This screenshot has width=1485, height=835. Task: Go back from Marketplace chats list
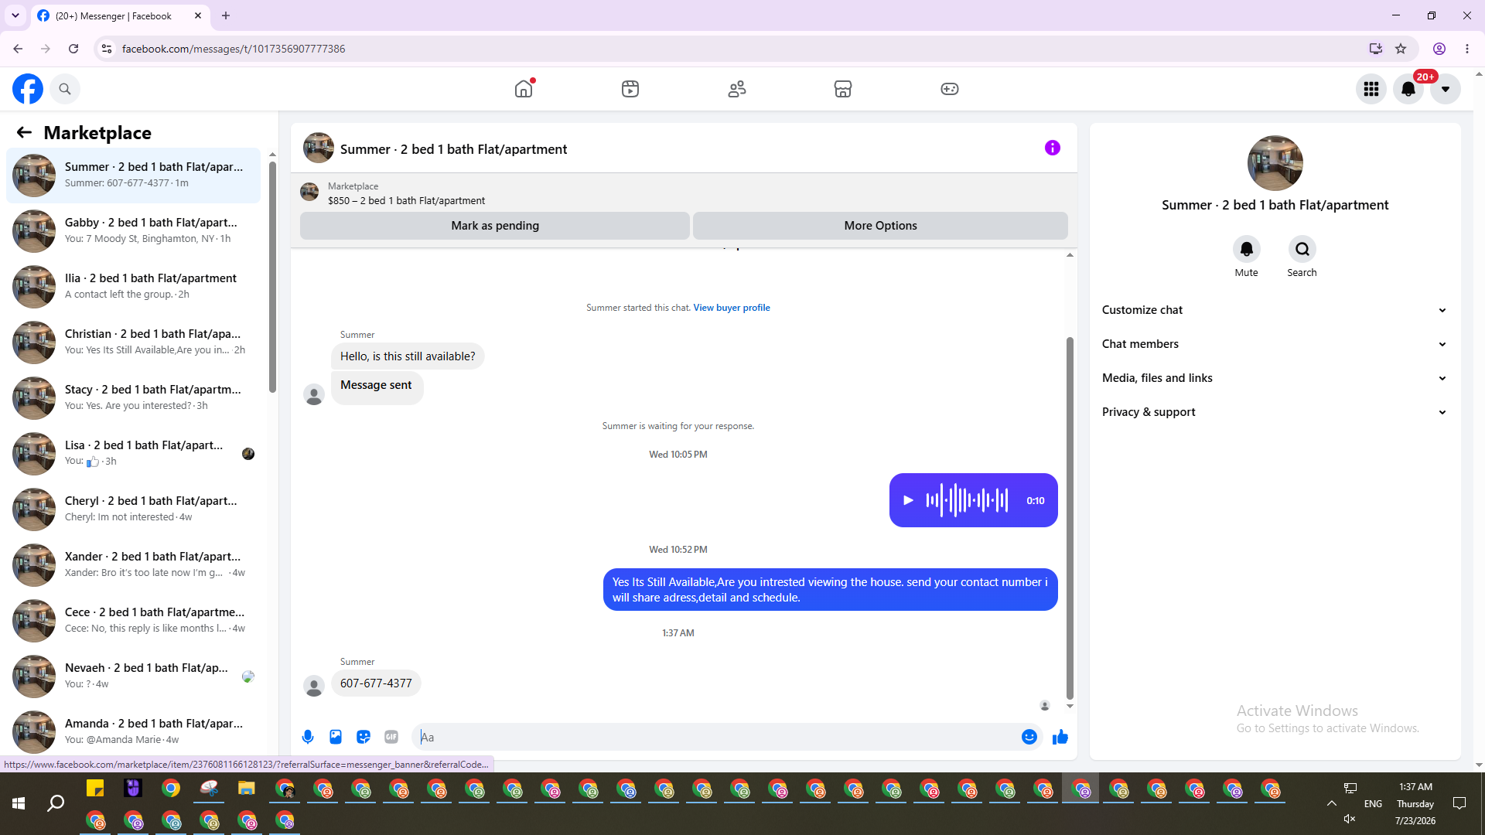point(24,132)
